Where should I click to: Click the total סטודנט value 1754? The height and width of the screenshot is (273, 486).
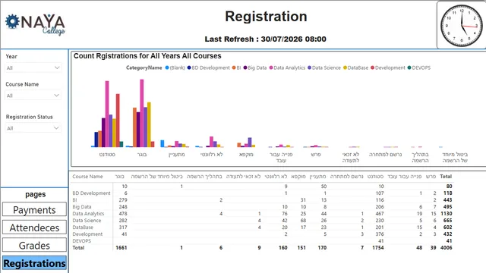click(378, 248)
